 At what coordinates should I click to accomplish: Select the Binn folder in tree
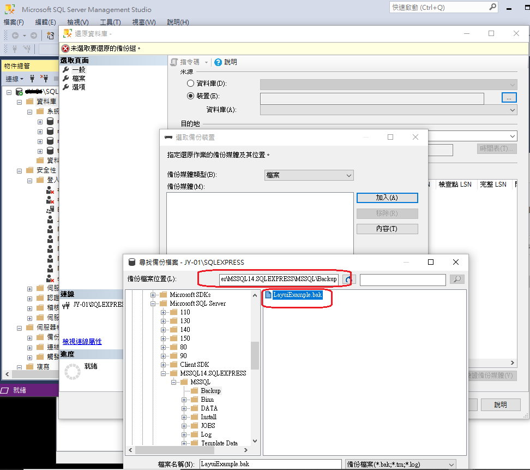click(x=207, y=400)
